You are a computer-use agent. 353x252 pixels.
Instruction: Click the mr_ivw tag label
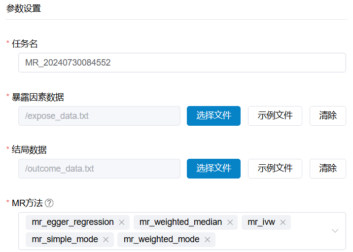coord(261,222)
